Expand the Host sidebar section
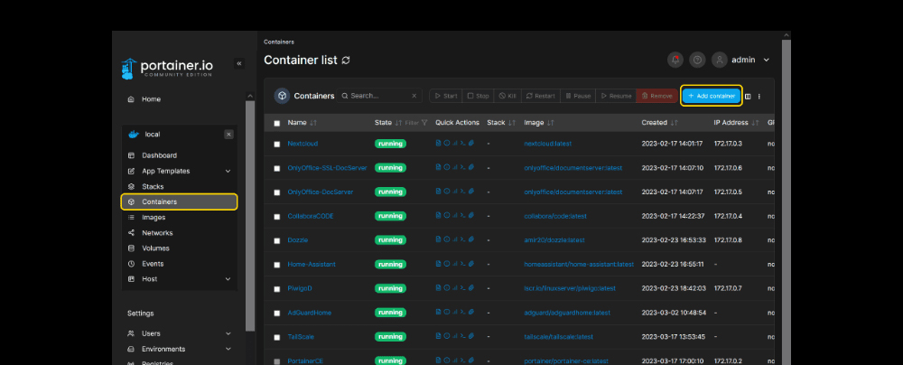 click(x=228, y=279)
